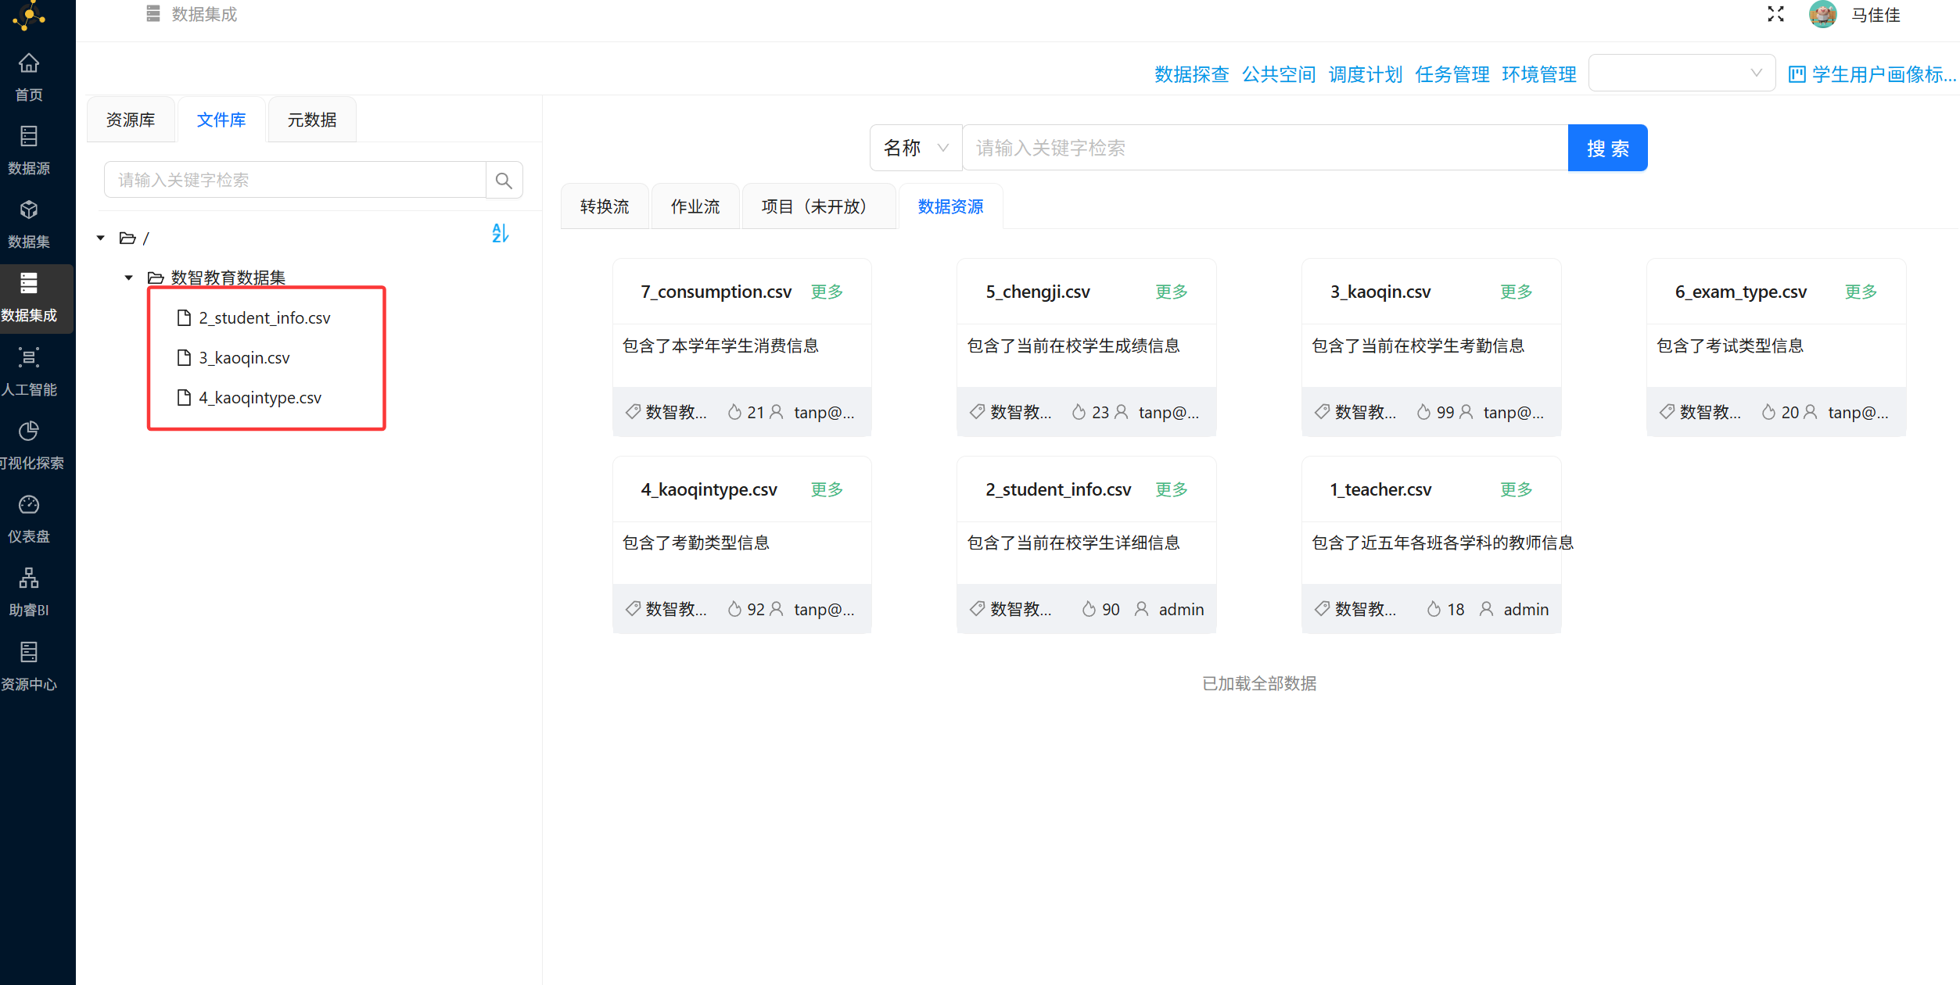Open the 人工智能 sidebar icon
The height and width of the screenshot is (985, 1960).
tap(29, 357)
